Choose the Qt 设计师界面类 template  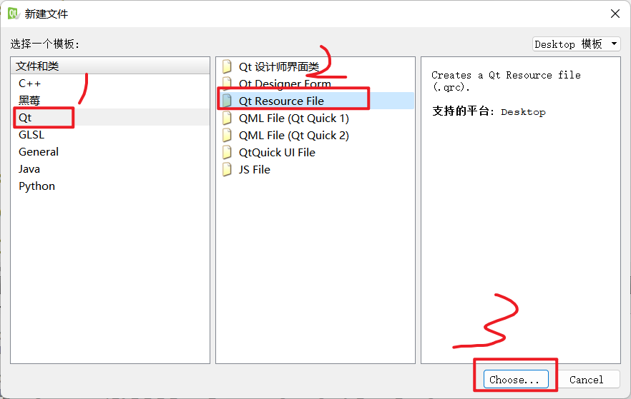click(315, 66)
